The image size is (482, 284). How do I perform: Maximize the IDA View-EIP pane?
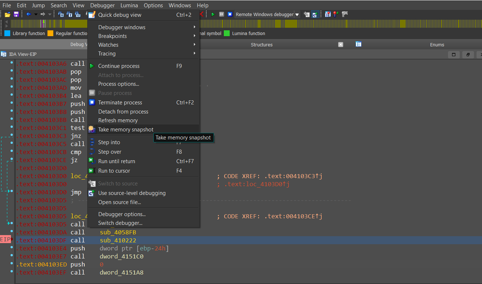coord(453,54)
